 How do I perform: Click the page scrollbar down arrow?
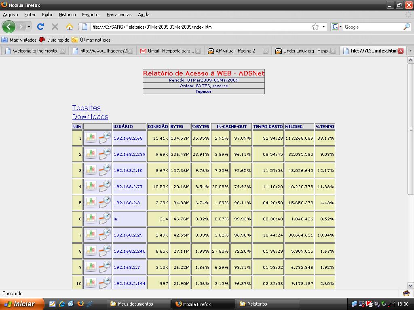(410, 285)
